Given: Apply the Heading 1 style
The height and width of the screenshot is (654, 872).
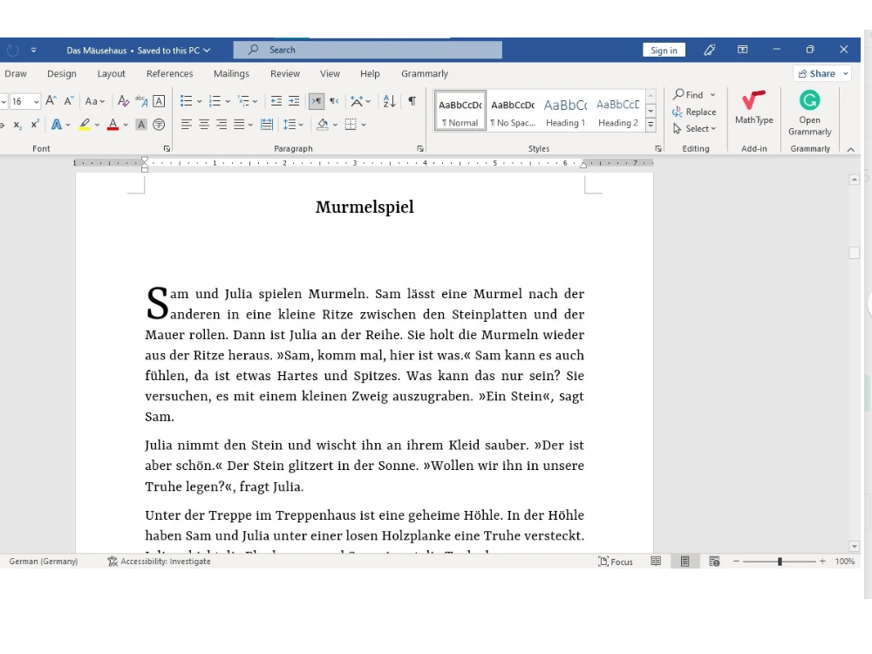Looking at the screenshot, I should (566, 112).
